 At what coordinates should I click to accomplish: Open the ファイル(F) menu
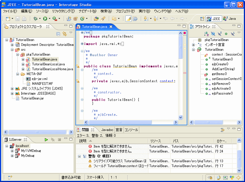10,11
